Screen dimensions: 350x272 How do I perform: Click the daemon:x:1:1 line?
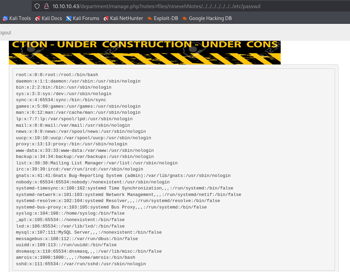[78, 81]
